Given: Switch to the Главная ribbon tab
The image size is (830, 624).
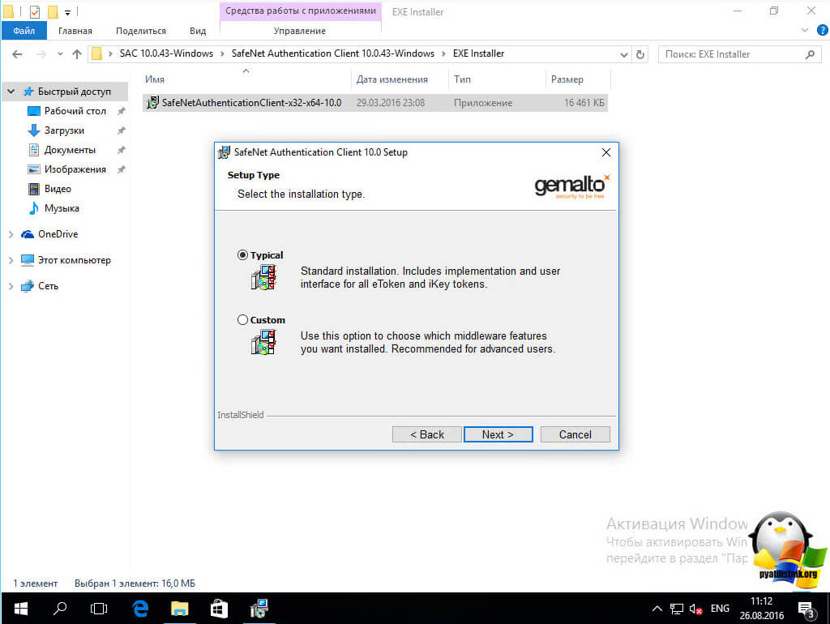Looking at the screenshot, I should pos(75,31).
